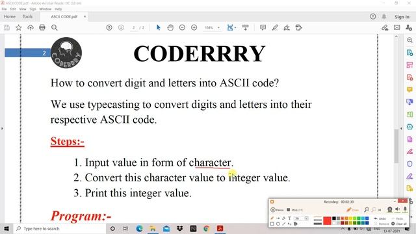The width and height of the screenshot is (416, 234).
Task: Zoom out with the minus button
Action: 182,27
